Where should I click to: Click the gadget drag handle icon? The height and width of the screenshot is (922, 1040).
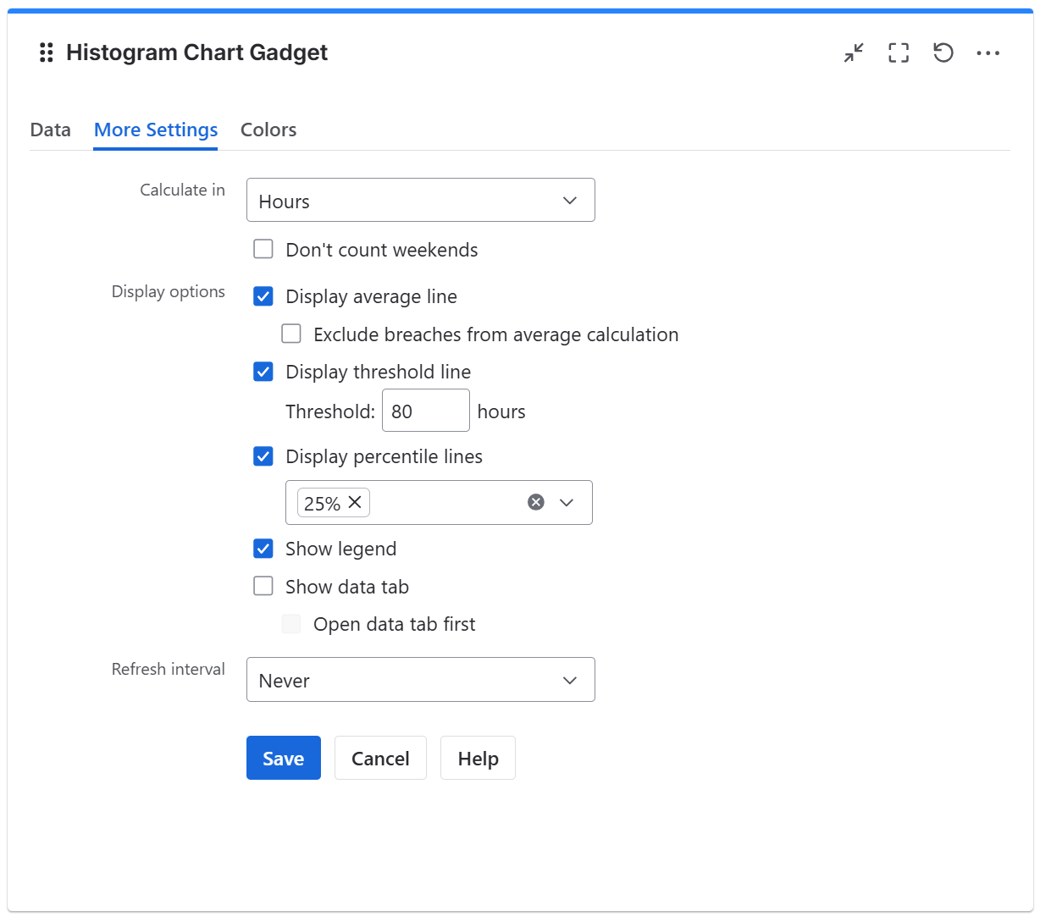[46, 52]
